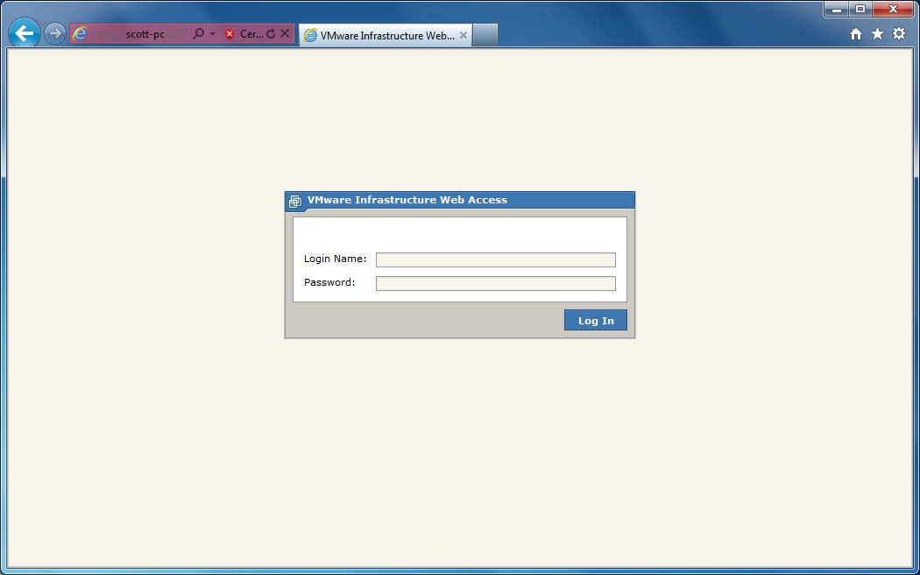The height and width of the screenshot is (575, 920).
Task: Open a new blank tab
Action: pyautogui.click(x=485, y=35)
